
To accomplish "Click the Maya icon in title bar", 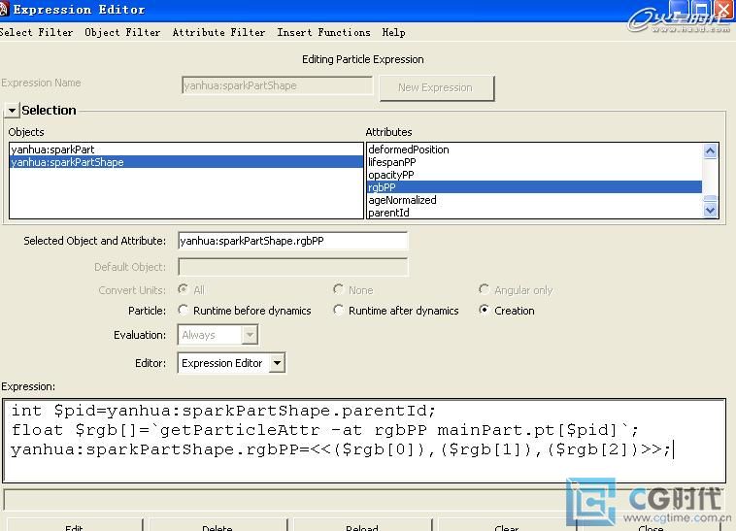I will point(4,10).
